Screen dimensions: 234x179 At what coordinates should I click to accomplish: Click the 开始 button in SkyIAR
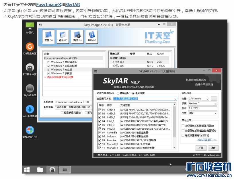tap(201, 148)
